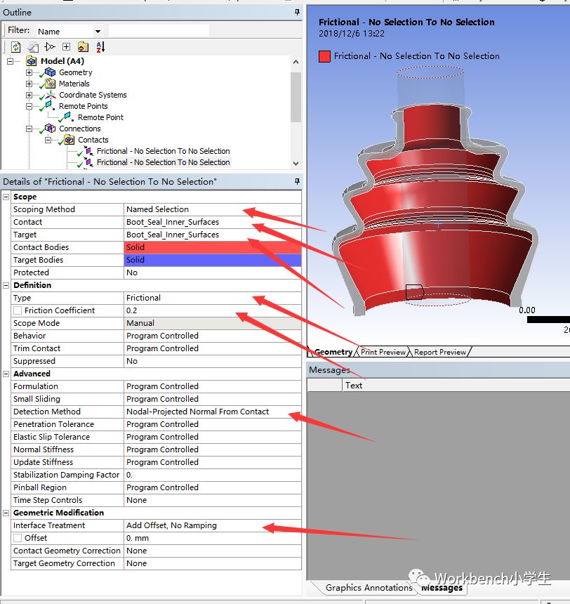Switch to the Graphics Annotations tab
Screen dimensions: 570x604
coord(369,588)
